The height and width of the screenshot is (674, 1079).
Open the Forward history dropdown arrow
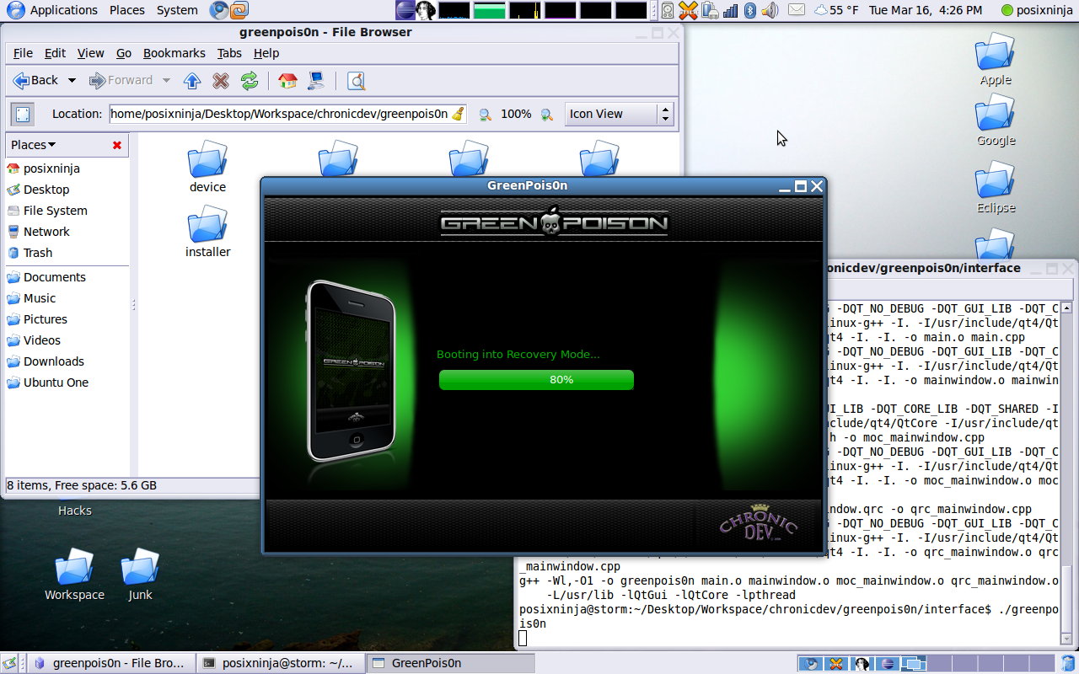click(166, 81)
